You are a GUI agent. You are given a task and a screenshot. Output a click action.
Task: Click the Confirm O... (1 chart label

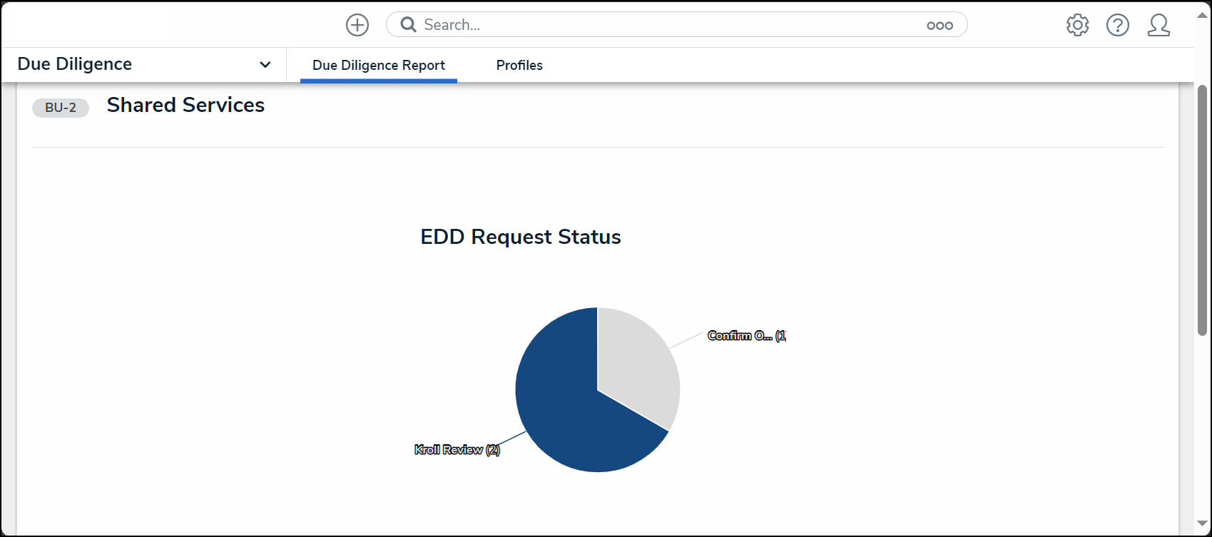(747, 336)
